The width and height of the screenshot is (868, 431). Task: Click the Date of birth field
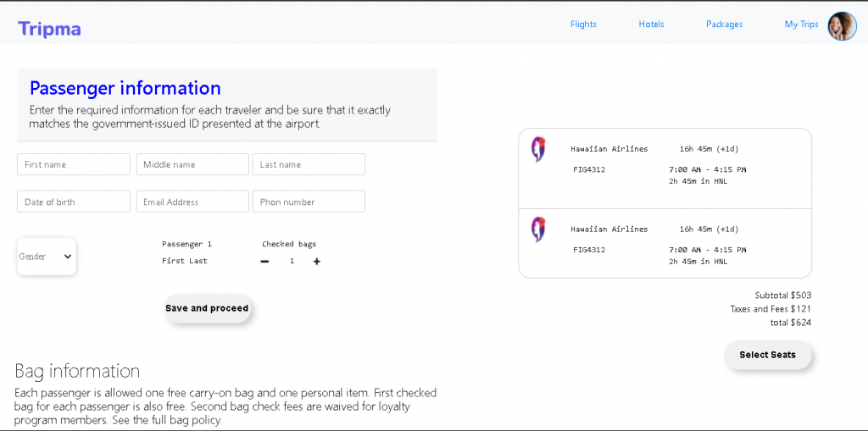[x=74, y=202]
